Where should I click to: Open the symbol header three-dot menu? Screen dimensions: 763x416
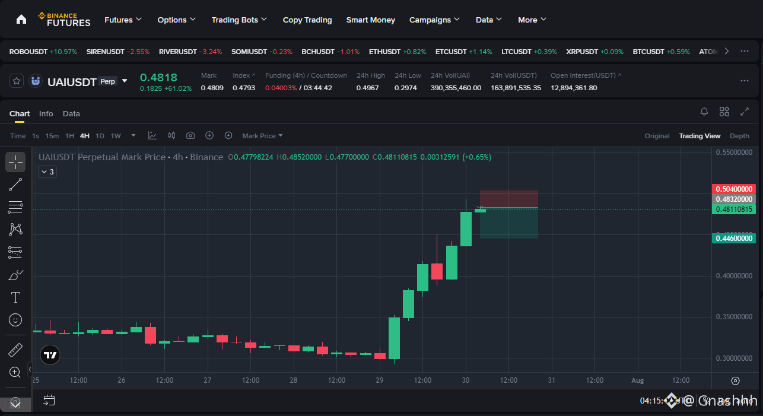(x=745, y=81)
